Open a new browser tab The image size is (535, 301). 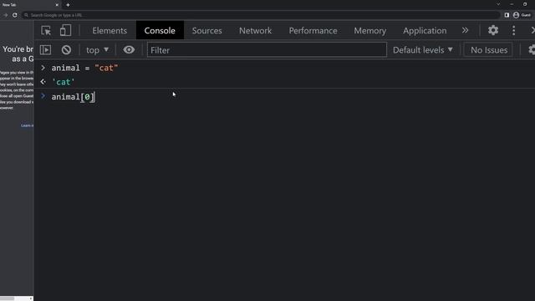point(68,5)
